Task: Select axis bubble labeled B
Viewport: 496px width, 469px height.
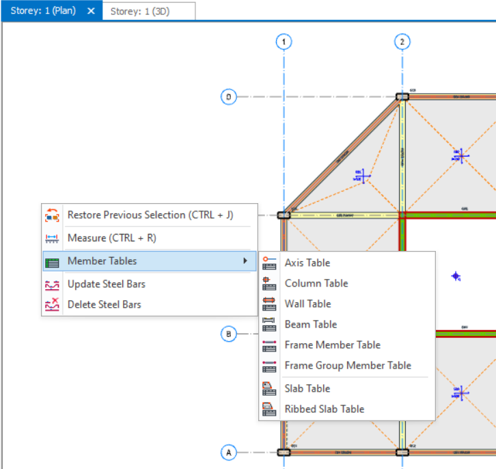Action: (x=229, y=334)
